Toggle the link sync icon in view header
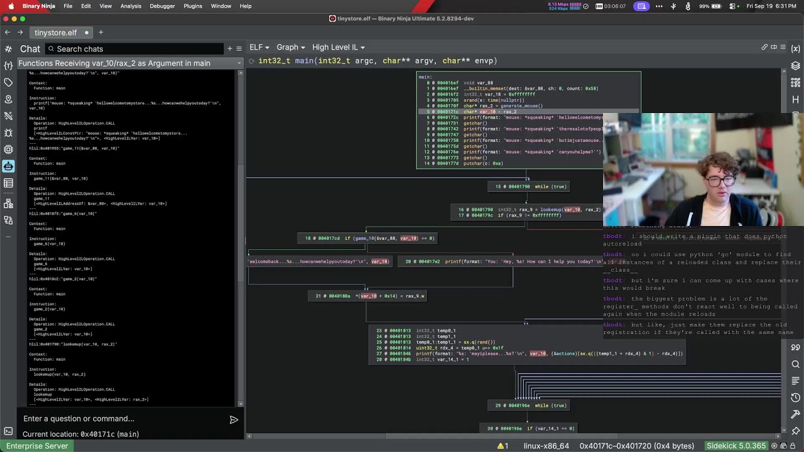Image resolution: width=804 pixels, height=452 pixels. pos(764,47)
